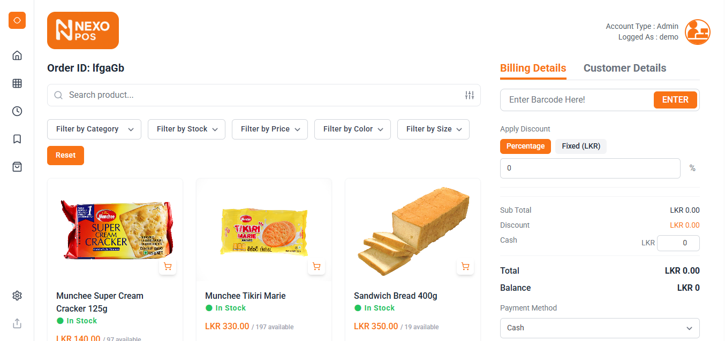Add Sandwich Bread 400g to cart
This screenshot has width=725, height=341.
click(x=465, y=267)
